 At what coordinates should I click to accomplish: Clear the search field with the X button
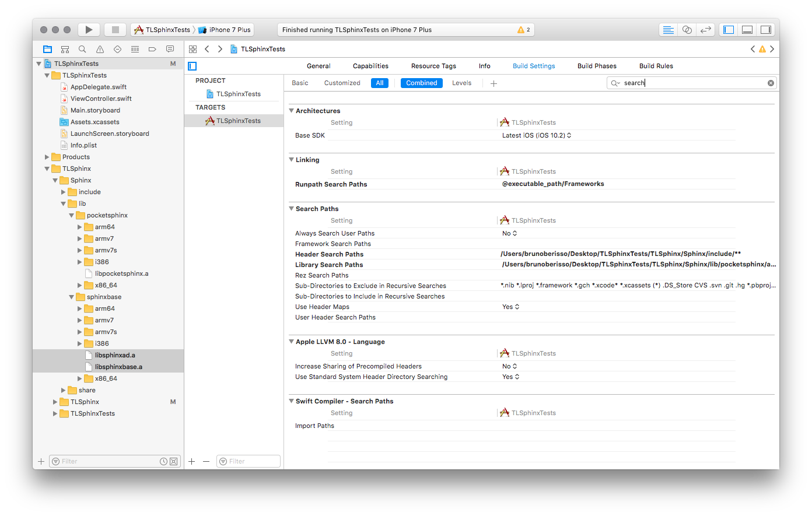point(771,83)
